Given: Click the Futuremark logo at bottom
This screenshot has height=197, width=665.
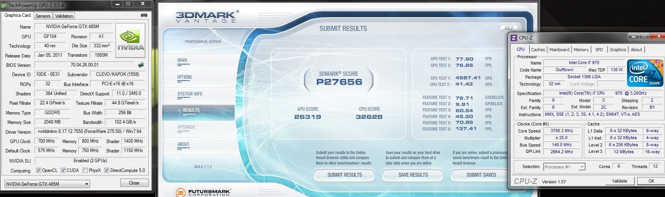Looking at the screenshot, I should point(203,192).
